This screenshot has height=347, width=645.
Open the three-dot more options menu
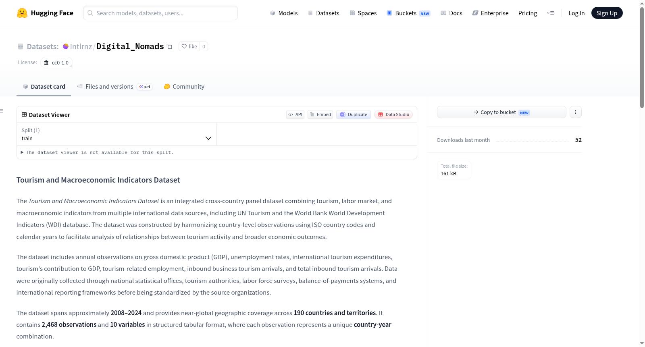[576, 112]
